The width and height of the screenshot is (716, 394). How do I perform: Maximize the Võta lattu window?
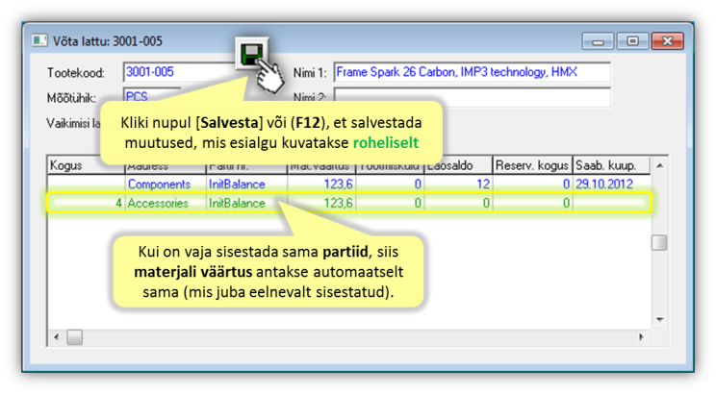click(632, 41)
